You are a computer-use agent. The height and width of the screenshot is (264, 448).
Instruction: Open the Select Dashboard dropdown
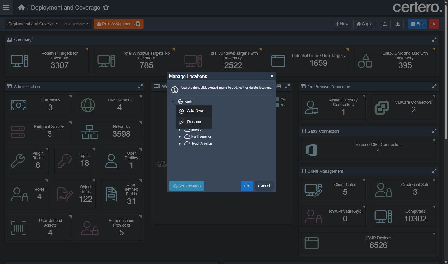coord(76,24)
